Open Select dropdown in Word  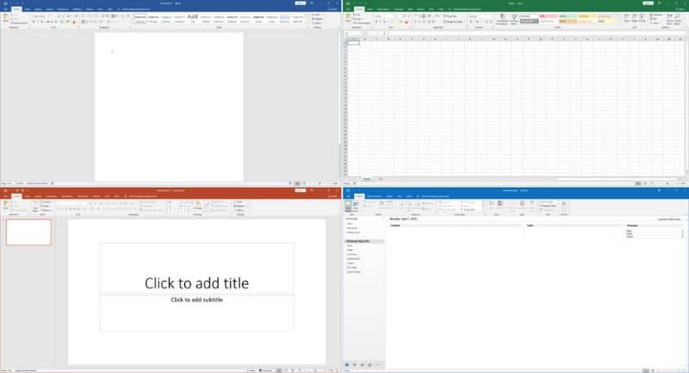317,23
